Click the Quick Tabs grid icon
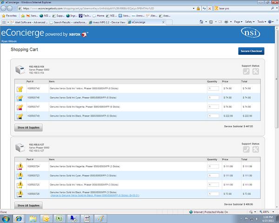This screenshot has height=223, width=279. click(x=4, y=22)
